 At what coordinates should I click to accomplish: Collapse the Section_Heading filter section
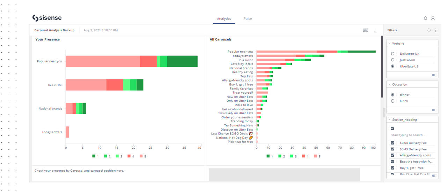389,120
